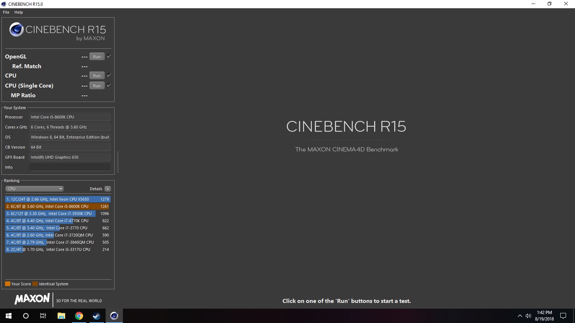Image resolution: width=575 pixels, height=323 pixels.
Task: Select the i5-3317U ranking entry
Action: 58,249
